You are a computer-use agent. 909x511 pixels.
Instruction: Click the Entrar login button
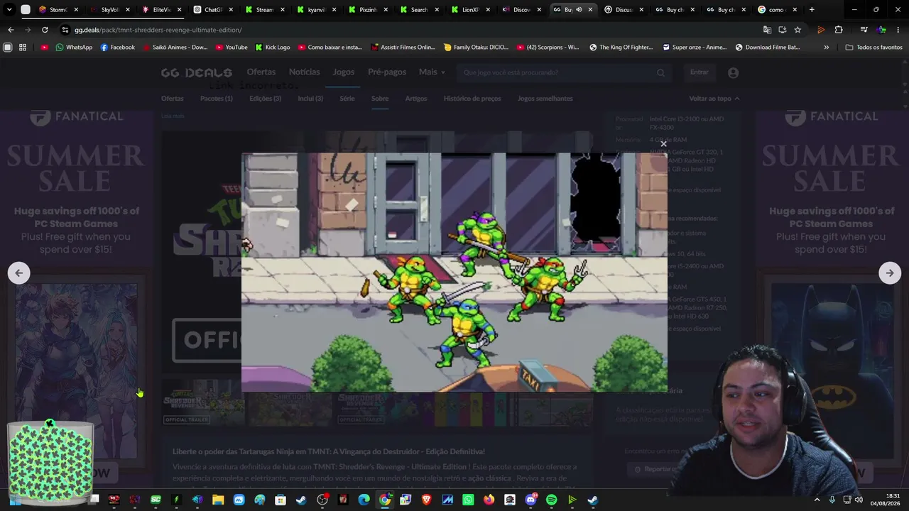click(x=700, y=72)
